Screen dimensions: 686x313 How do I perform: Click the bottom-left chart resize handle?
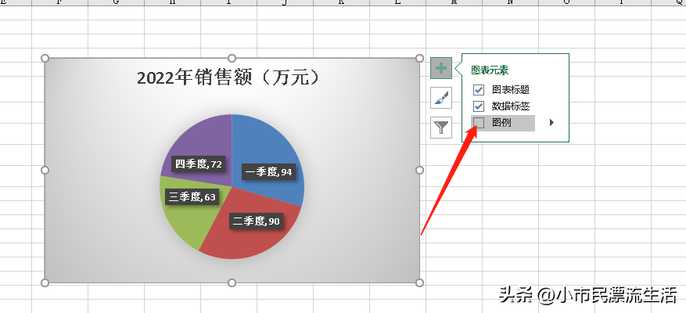click(x=45, y=282)
